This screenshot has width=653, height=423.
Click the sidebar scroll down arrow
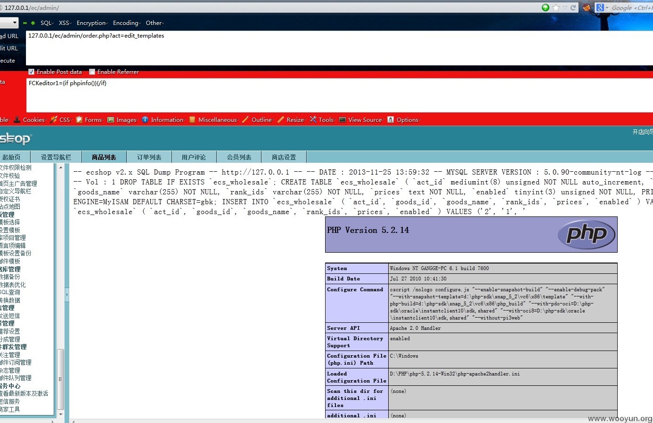pyautogui.click(x=60, y=414)
